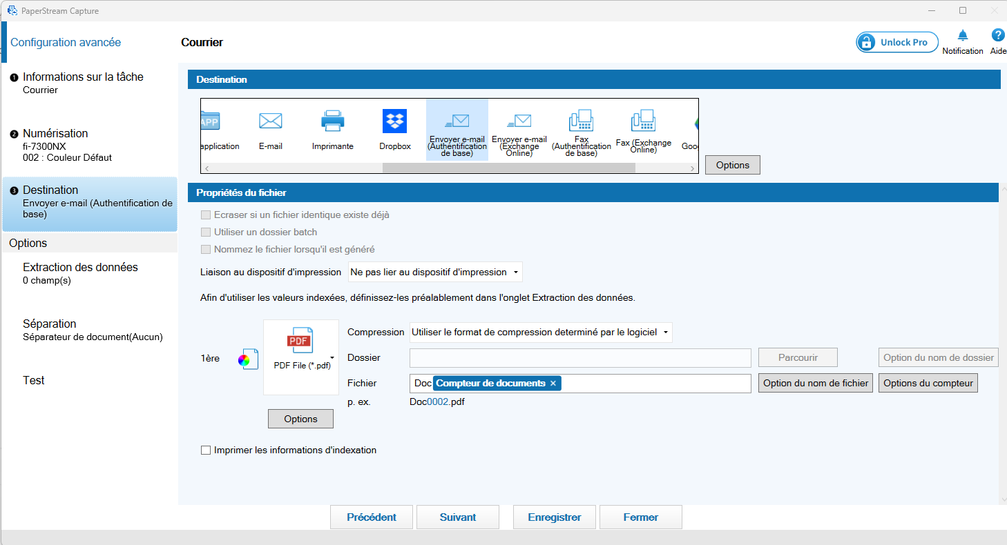Pick Envoyer e-mail (Authentification de base)

coord(457,130)
